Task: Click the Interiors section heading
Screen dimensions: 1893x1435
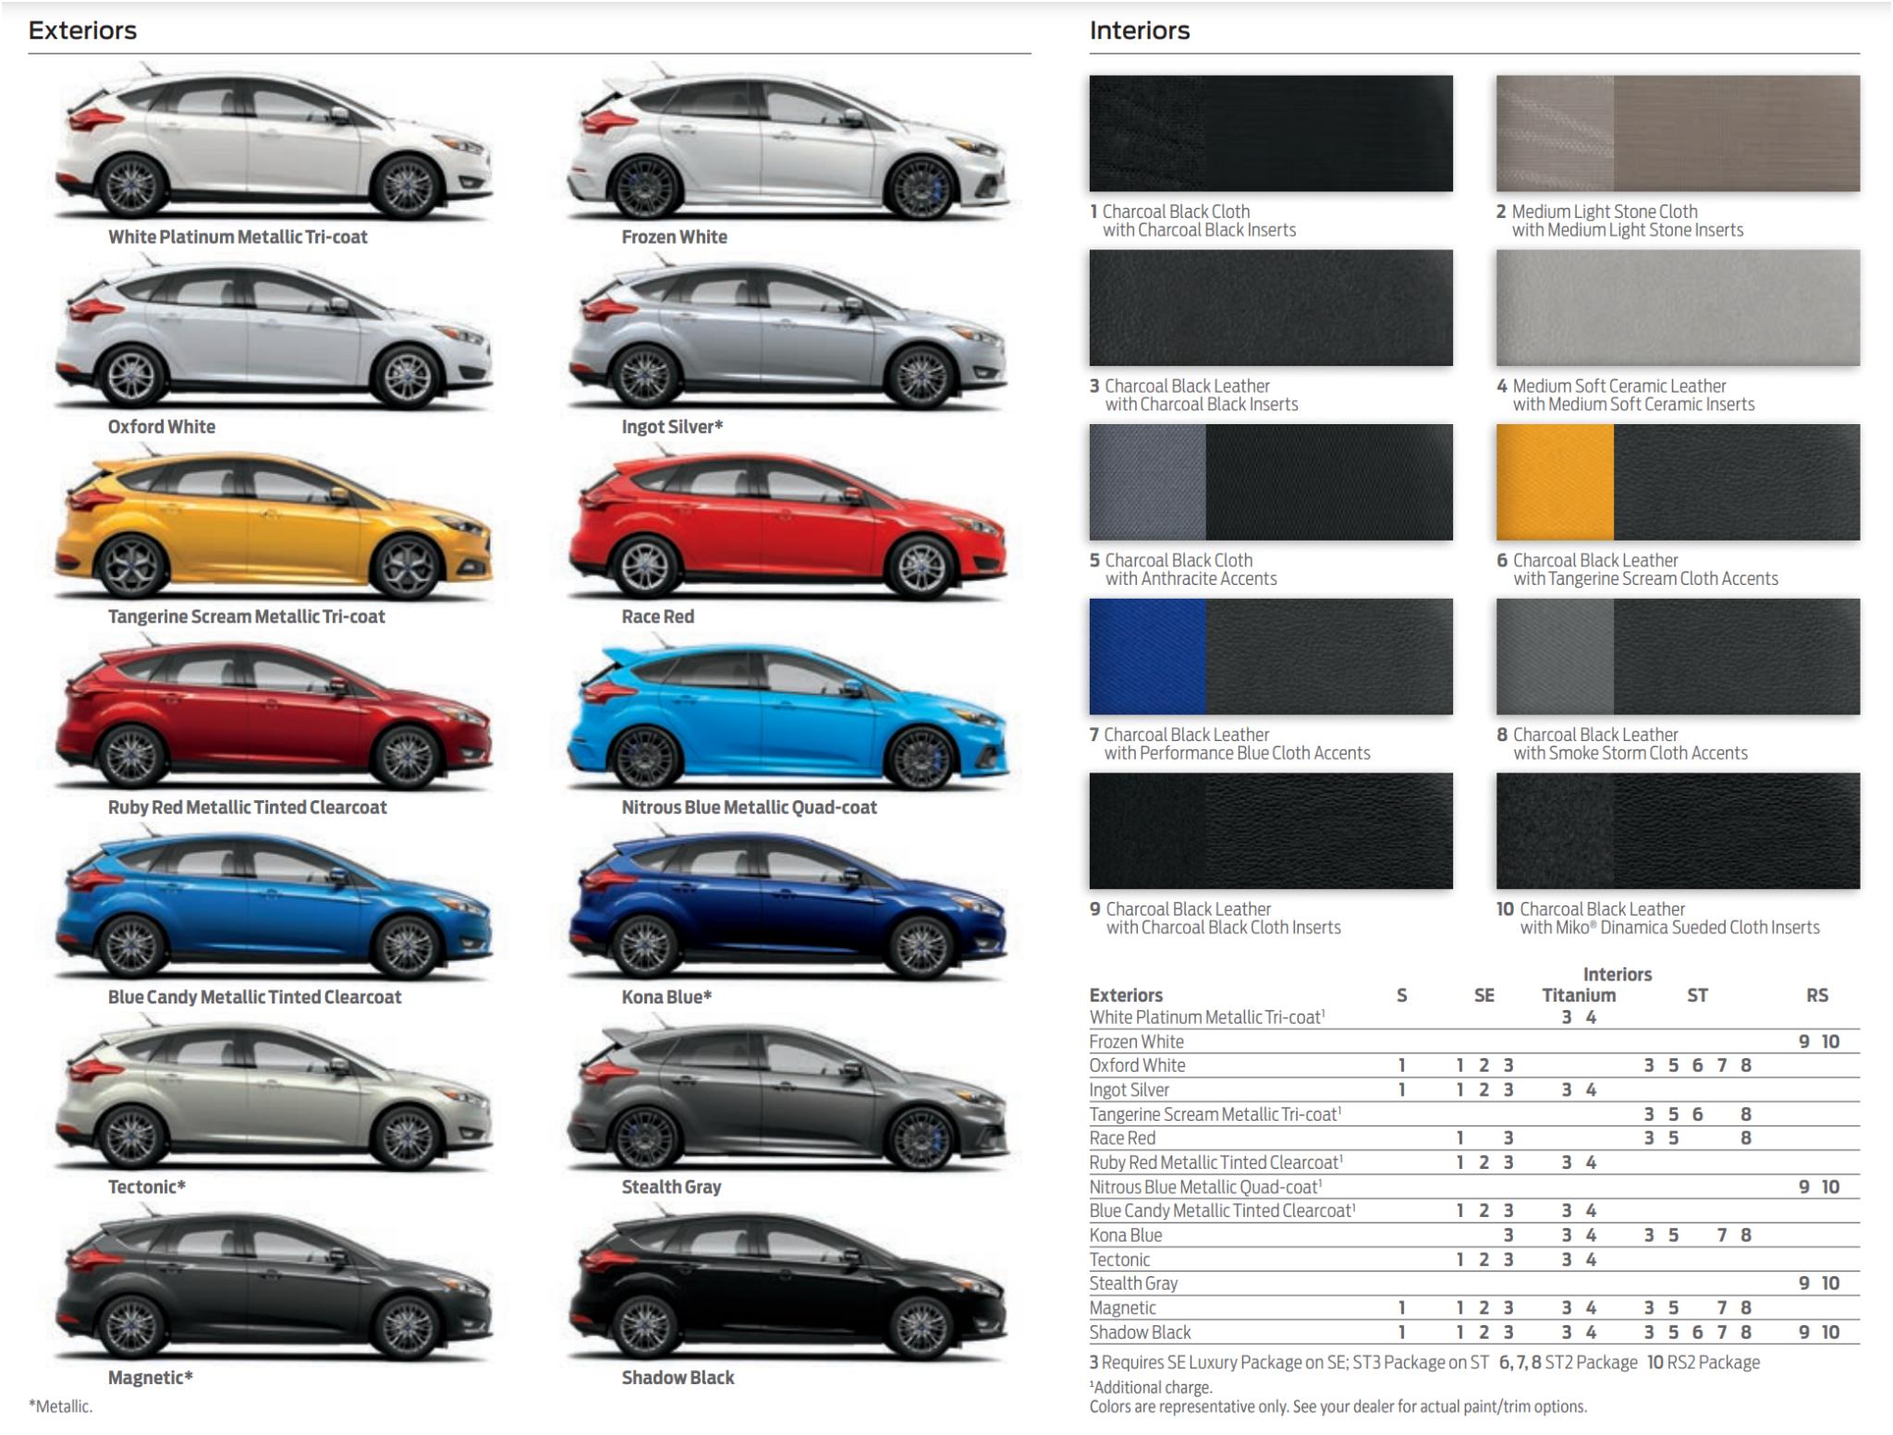Action: (1140, 30)
